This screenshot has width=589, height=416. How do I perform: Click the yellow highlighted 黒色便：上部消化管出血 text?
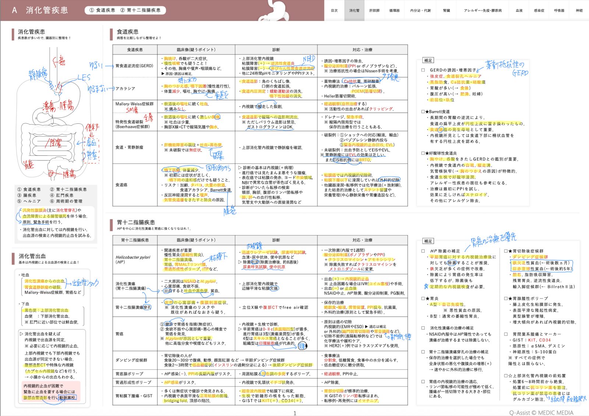(x=46, y=310)
